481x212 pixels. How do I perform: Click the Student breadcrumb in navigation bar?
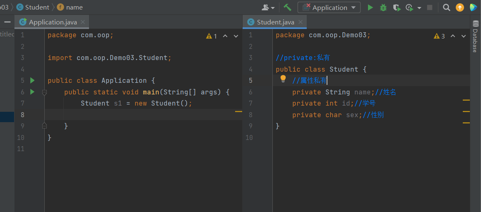pos(37,7)
